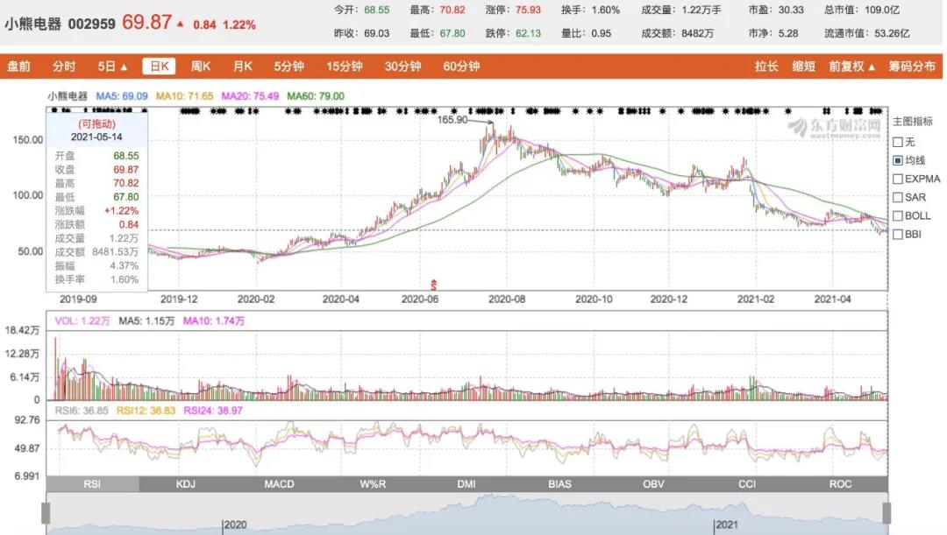Click the left handle of the timeline range slider
The height and width of the screenshot is (535, 947).
click(46, 513)
